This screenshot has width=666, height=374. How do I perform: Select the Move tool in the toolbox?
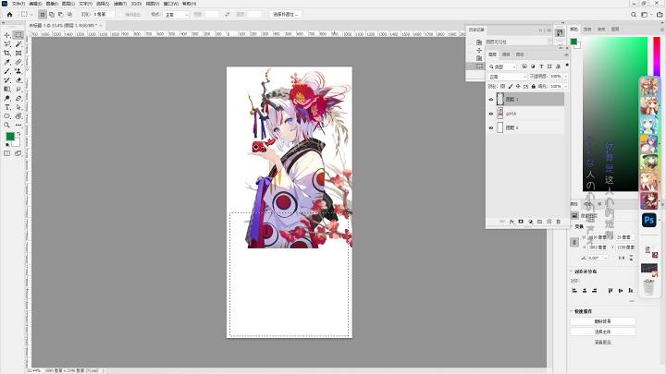click(x=7, y=35)
